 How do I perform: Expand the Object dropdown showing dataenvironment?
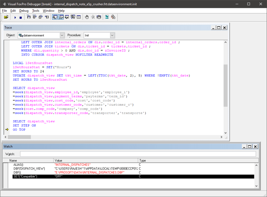[62, 35]
